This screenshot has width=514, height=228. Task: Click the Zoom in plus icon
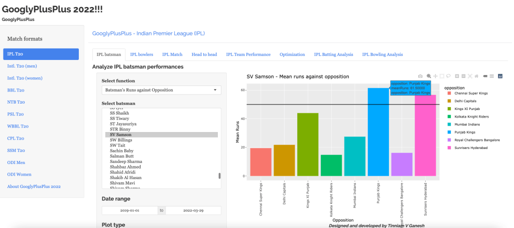[457, 76]
